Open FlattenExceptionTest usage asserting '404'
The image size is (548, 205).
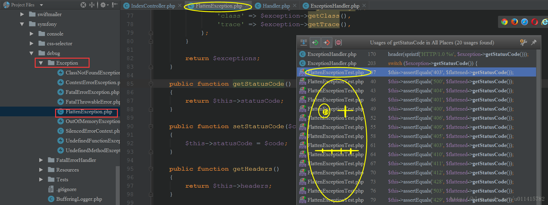coord(416,91)
